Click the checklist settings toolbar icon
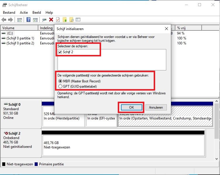Image resolution: width=220 pixels, height=175 pixels. (x=78, y=20)
